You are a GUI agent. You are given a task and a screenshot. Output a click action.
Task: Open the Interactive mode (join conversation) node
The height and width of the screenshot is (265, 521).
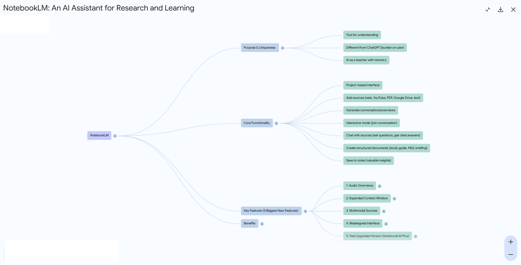[x=371, y=123]
